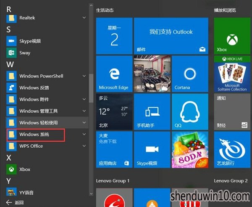Click the 播放和浏览 group title
Image resolution: width=252 pixels, height=207 pixels.
point(225,10)
